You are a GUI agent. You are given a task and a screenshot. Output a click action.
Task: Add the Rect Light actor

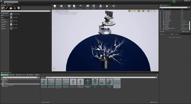(x=30, y=25)
